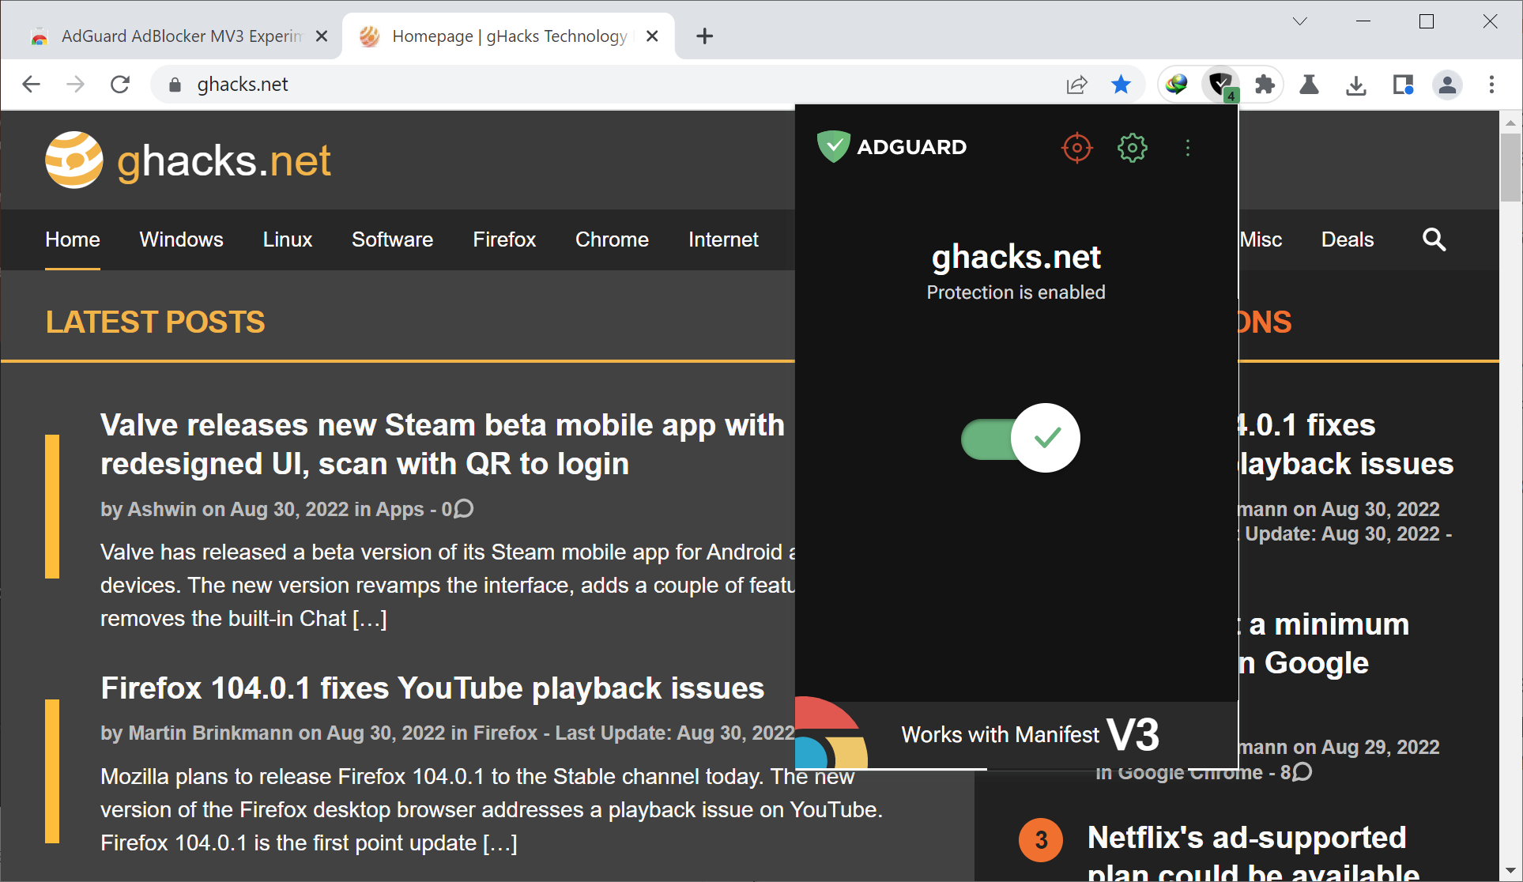This screenshot has height=882, width=1523.
Task: Expand new tab with plus button
Action: pos(703,36)
